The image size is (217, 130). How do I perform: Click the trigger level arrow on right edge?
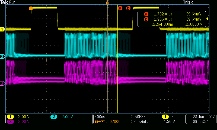pyautogui.click(x=208, y=19)
